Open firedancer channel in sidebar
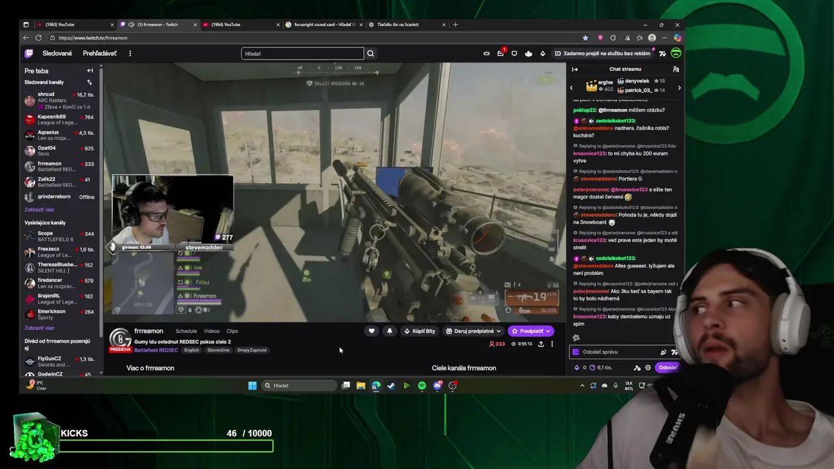The height and width of the screenshot is (469, 834). [61, 283]
